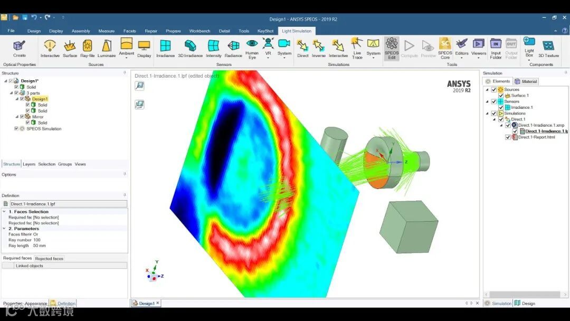Edit the Direct.1-Irradiance.1.lpf name field
This screenshot has width=570, height=321.
[68, 204]
